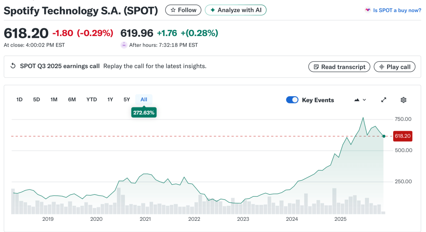The height and width of the screenshot is (232, 426).
Task: Choose the 5Y time range
Action: click(x=127, y=100)
